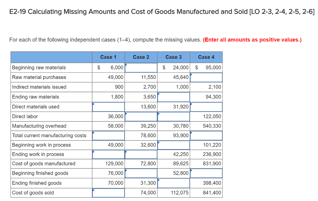Select the Beginning work in process field for Case 3
The height and width of the screenshot is (201, 318).
point(174,145)
